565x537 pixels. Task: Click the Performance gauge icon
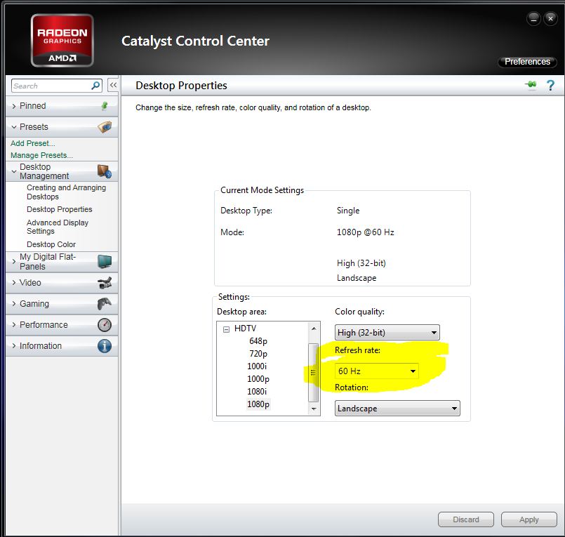click(105, 325)
